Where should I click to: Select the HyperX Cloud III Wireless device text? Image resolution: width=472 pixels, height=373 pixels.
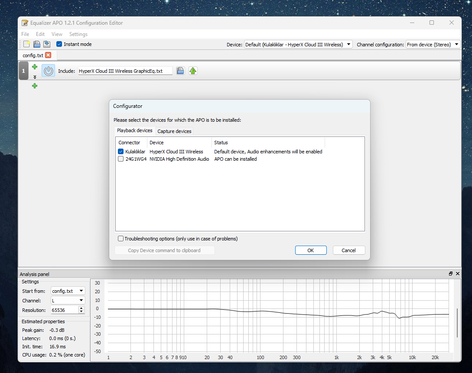tap(176, 152)
